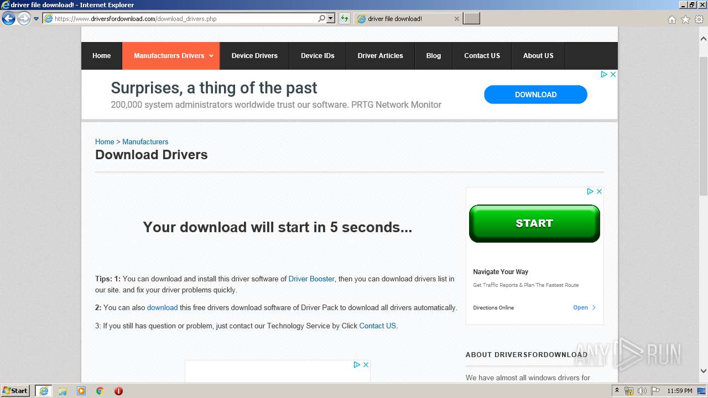708x398 pixels.
Task: Click 'ABOUT DRIVERSFORDOWNLOAD' sidebar heading
Action: 527,354
